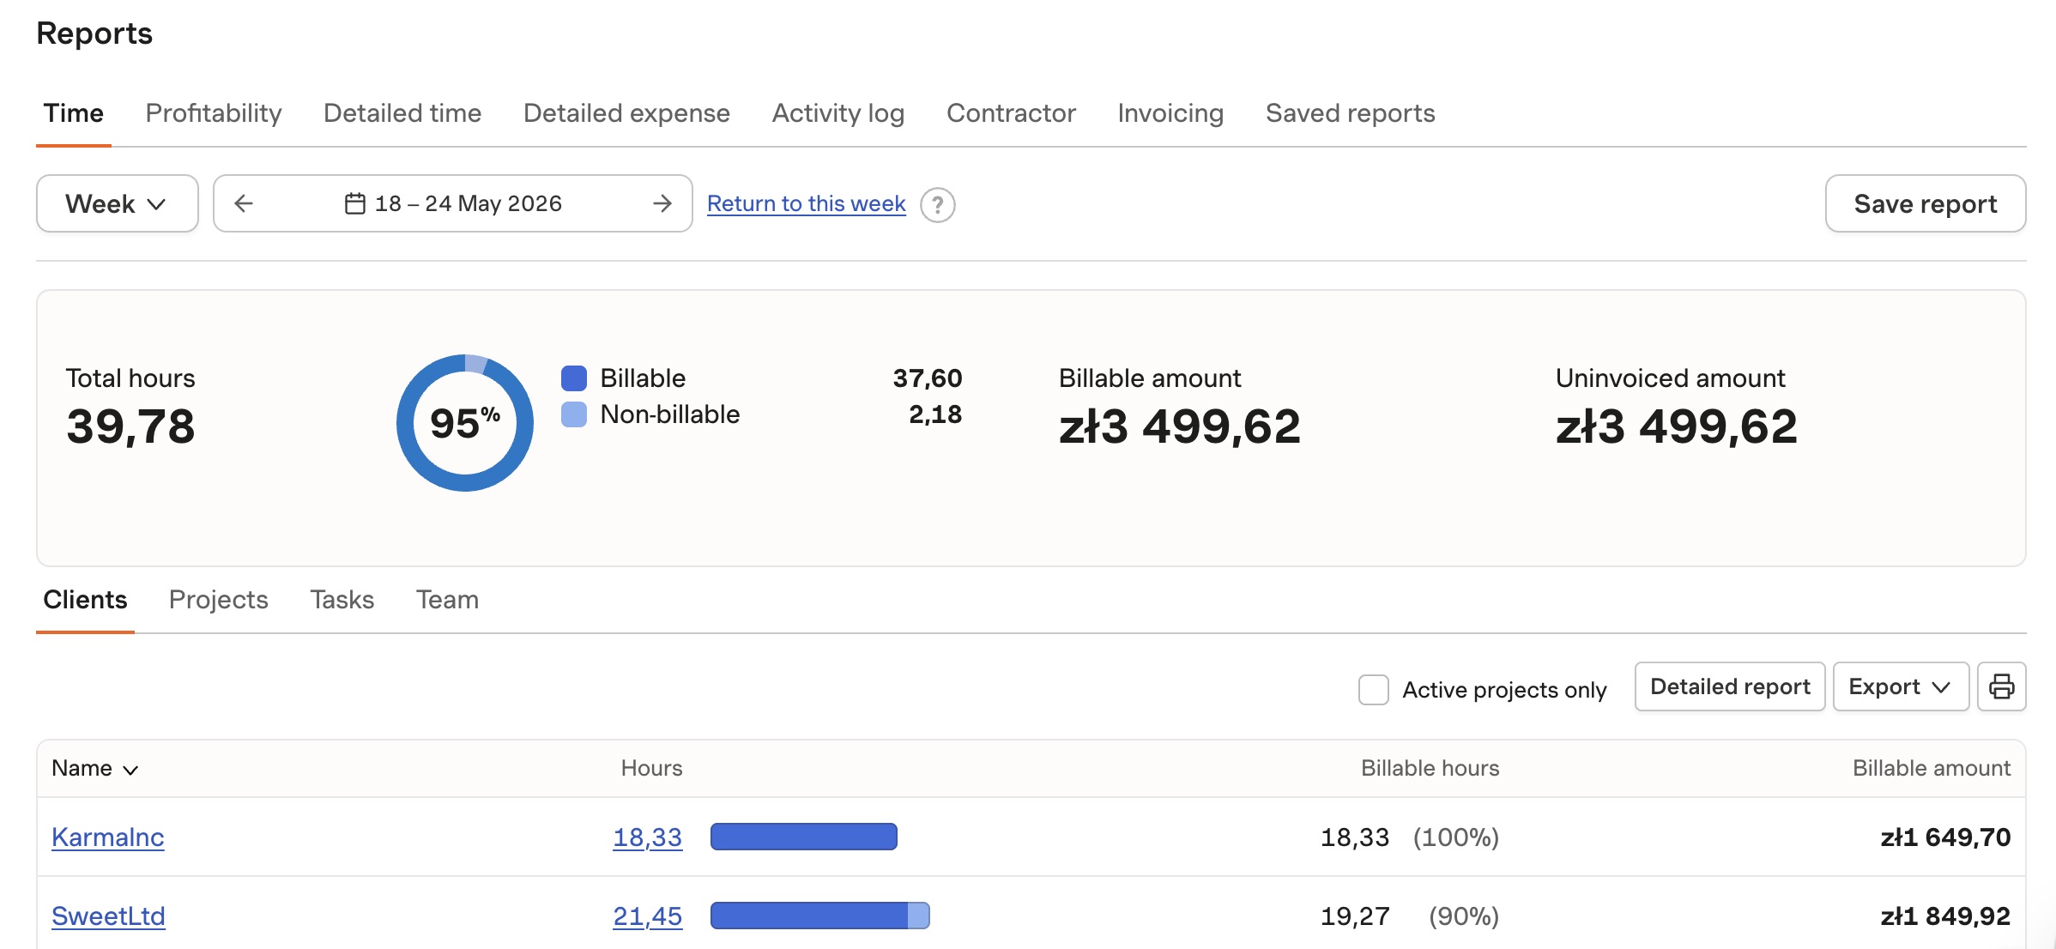Click the 95% billable donut chart

pos(465,423)
